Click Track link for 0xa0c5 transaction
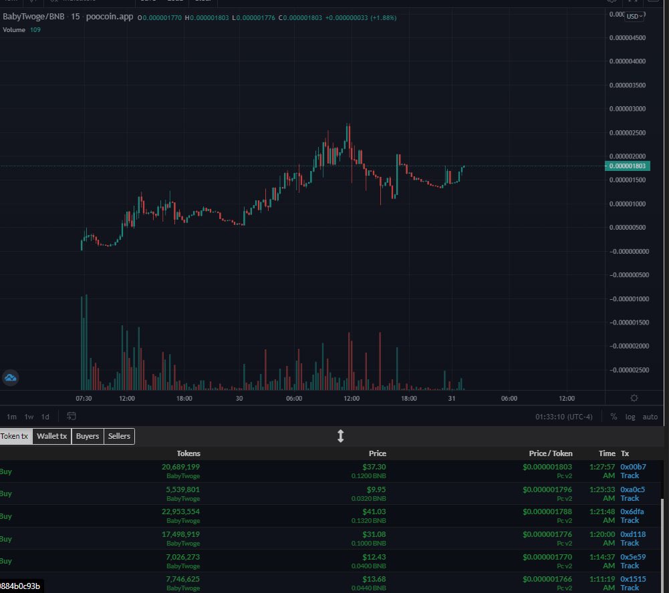Image resolution: width=669 pixels, height=593 pixels. (630, 498)
